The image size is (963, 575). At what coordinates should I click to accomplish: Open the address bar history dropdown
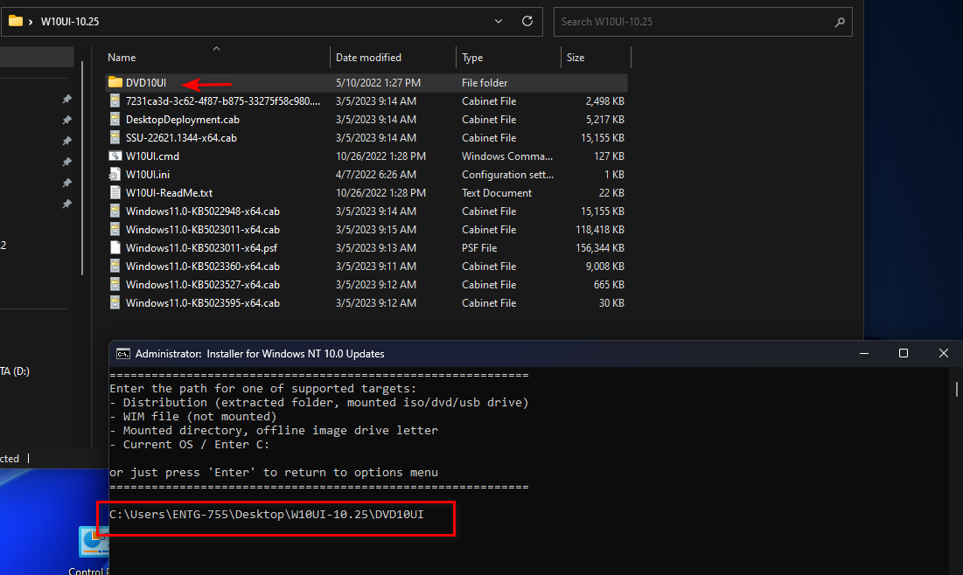(498, 22)
